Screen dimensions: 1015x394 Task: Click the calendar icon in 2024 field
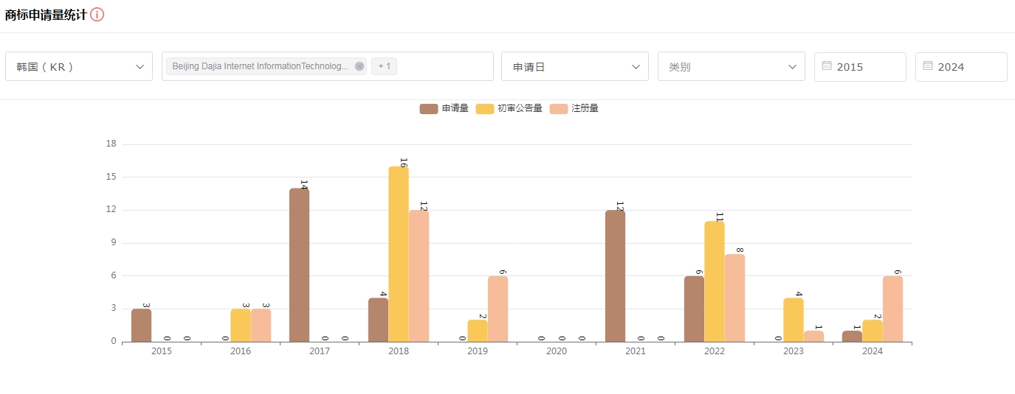pyautogui.click(x=928, y=66)
